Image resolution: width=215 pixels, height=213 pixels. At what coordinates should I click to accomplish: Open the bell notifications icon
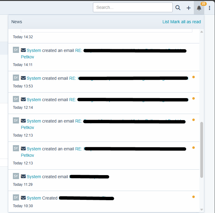pyautogui.click(x=199, y=8)
